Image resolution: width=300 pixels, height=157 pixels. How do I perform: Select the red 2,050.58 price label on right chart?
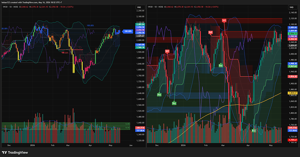(x=293, y=39)
